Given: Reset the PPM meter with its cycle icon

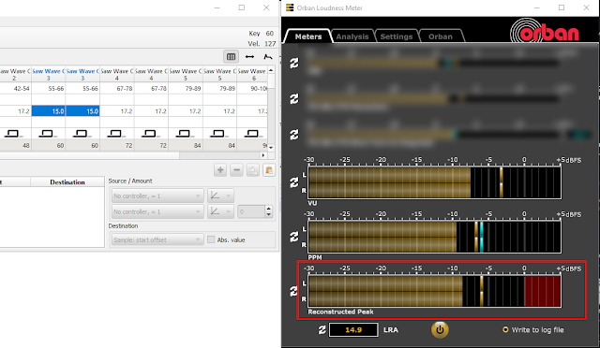Looking at the screenshot, I should pos(293,237).
